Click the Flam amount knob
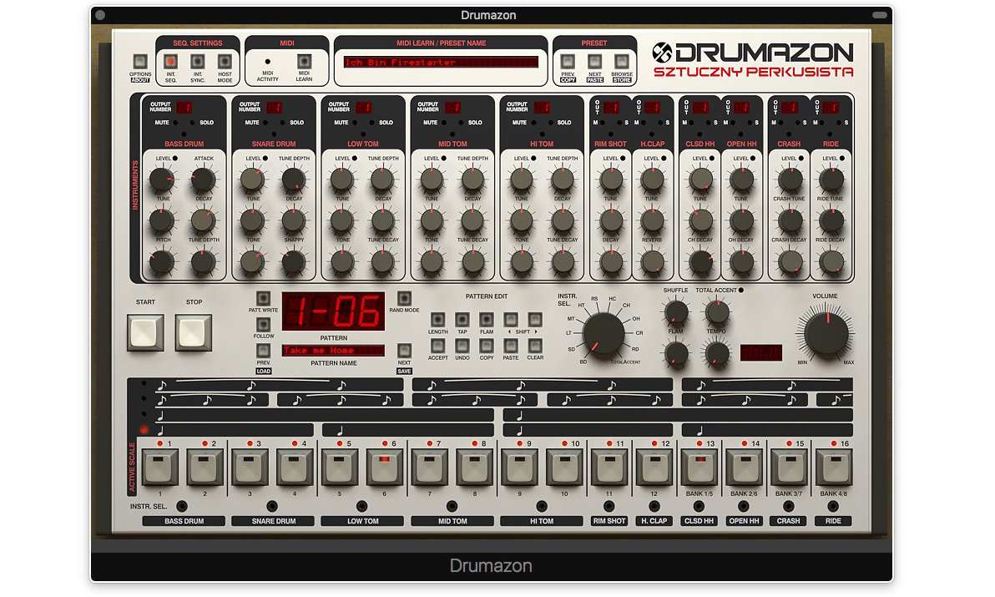Image resolution: width=995 pixels, height=597 pixels. 676,353
